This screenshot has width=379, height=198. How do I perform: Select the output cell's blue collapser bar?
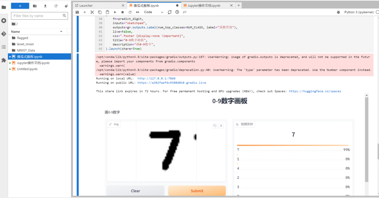pyautogui.click(x=78, y=125)
